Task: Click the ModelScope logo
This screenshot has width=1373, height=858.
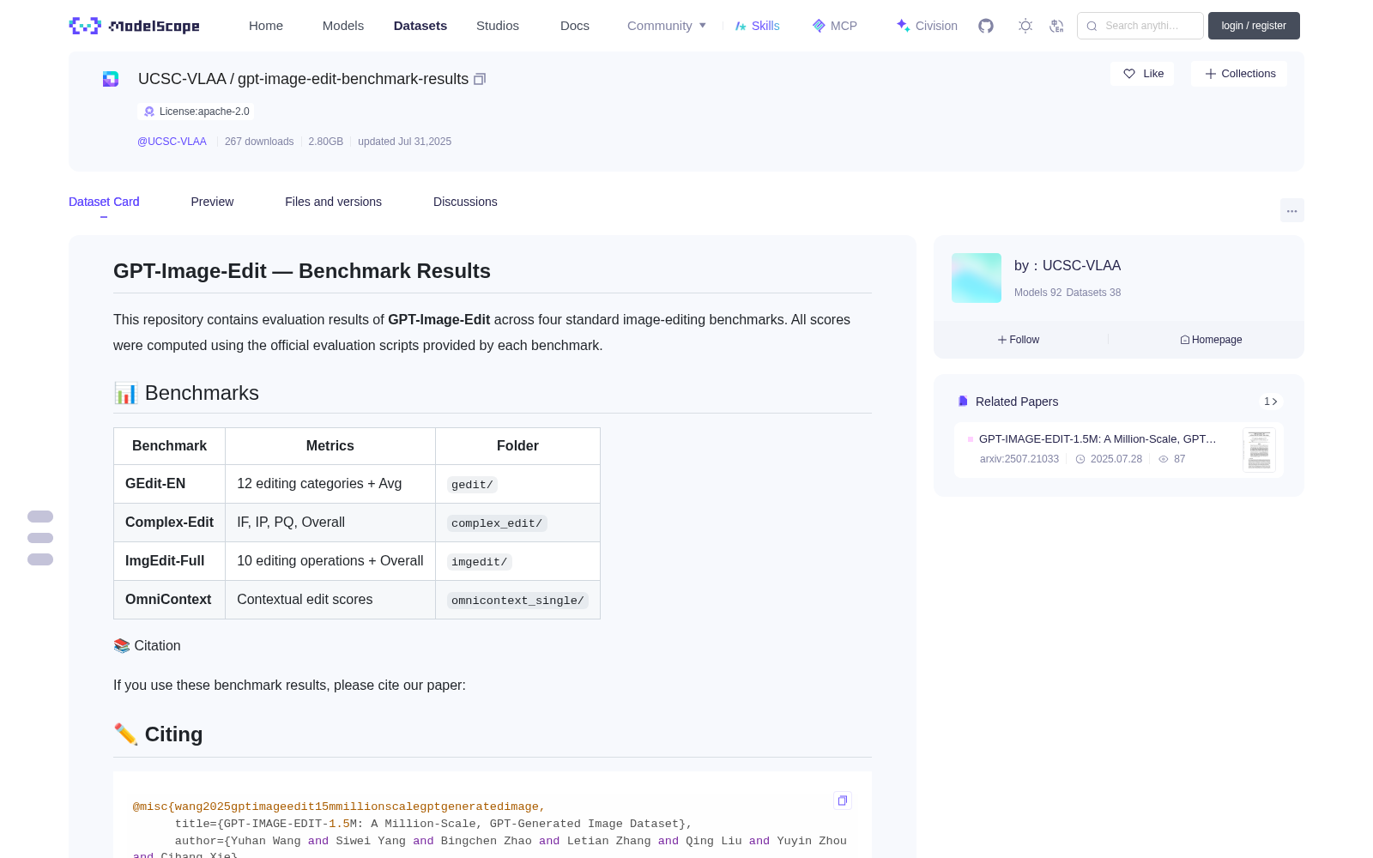Action: [134, 26]
